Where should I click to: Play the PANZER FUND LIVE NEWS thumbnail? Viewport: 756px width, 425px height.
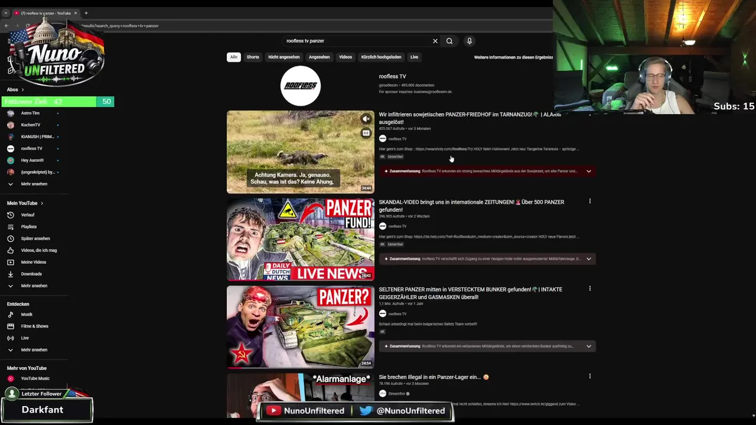point(301,240)
